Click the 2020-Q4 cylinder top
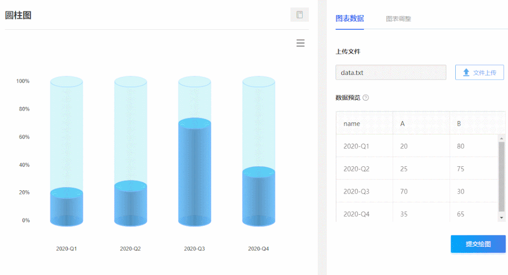 click(x=258, y=81)
